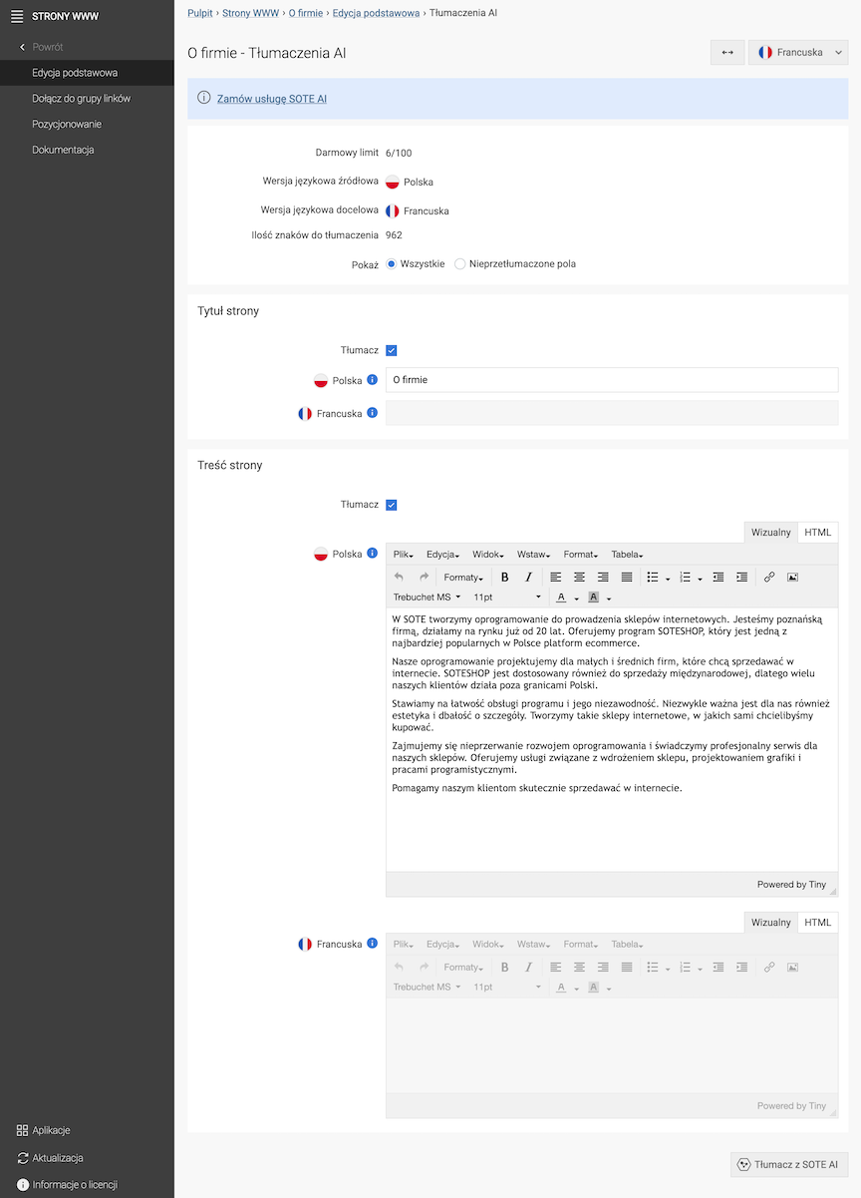
Task: Open the Tabela menu in Polska editor
Action: point(627,555)
